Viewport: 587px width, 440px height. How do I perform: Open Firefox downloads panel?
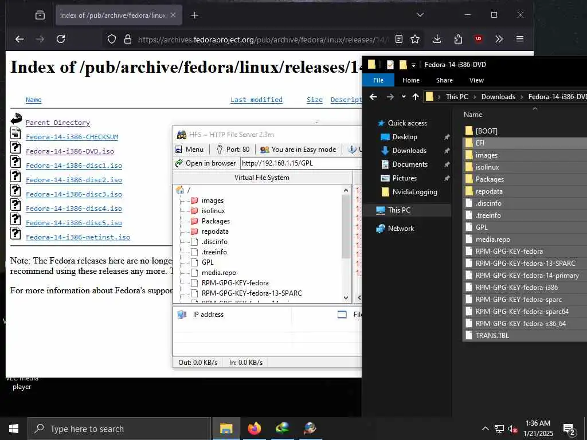click(x=437, y=39)
